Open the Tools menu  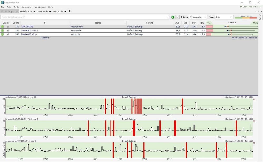[16, 7]
